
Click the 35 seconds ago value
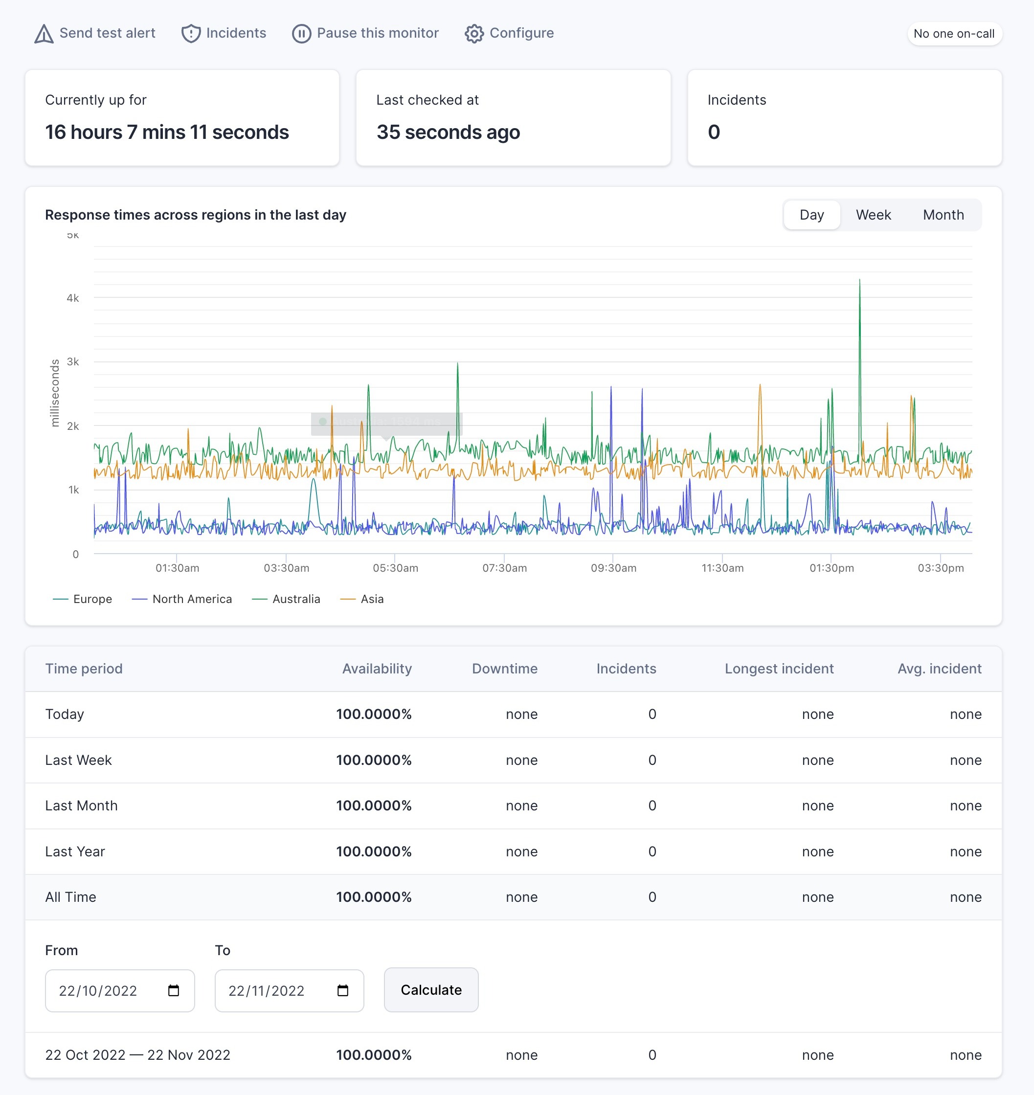point(448,132)
